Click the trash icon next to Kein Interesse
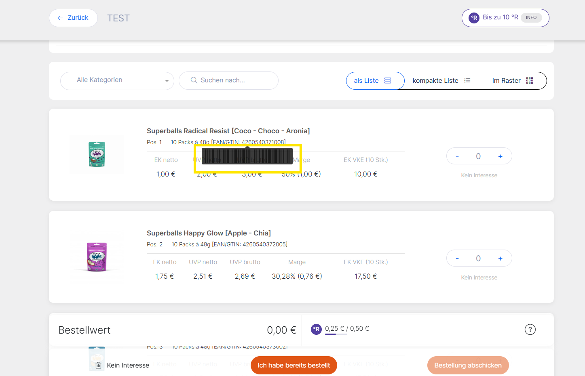The height and width of the screenshot is (376, 585). tap(98, 365)
